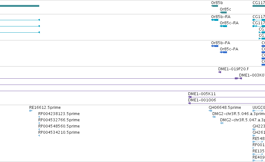Select the Or85c gene glyph
Screen dimensions: 265x162
[x=223, y=12]
